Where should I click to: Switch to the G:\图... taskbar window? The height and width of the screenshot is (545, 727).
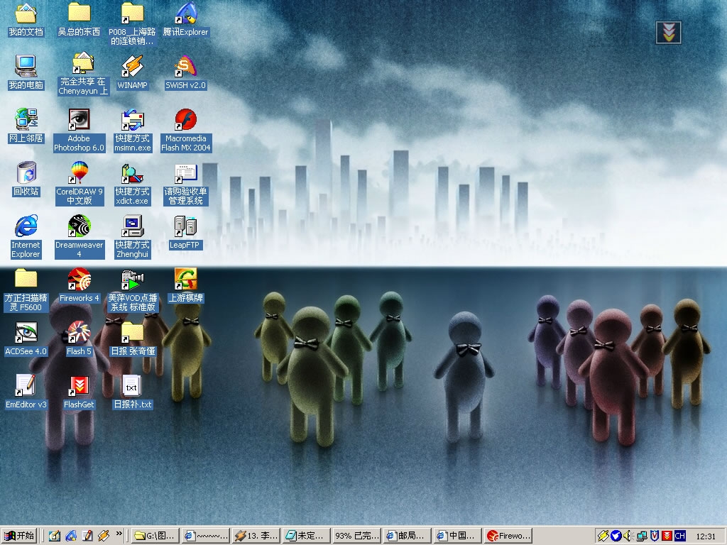click(155, 536)
